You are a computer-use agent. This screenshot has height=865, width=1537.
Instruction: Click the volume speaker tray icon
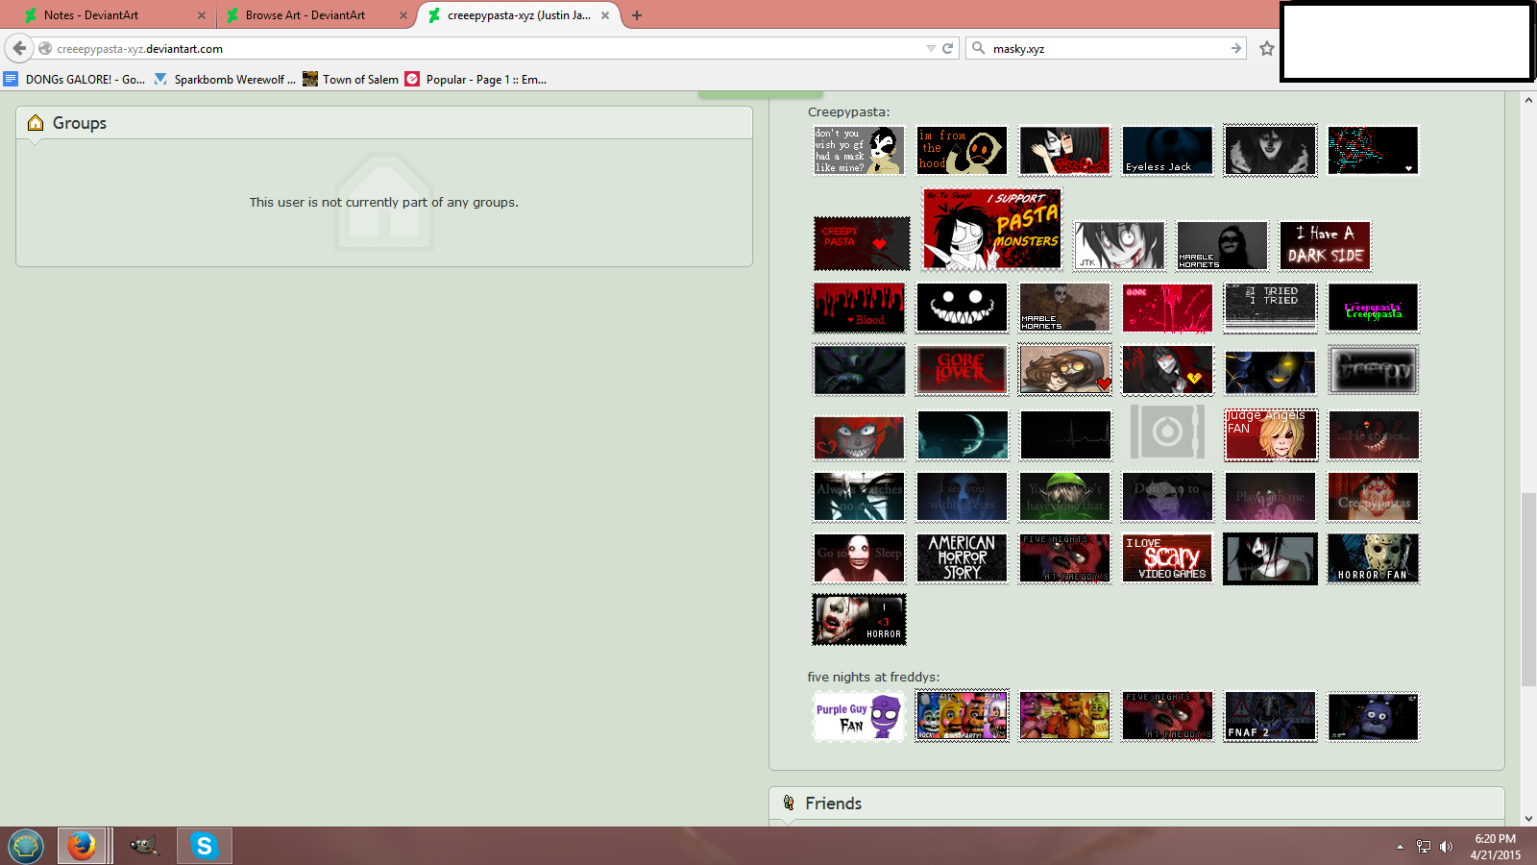[1446, 847]
